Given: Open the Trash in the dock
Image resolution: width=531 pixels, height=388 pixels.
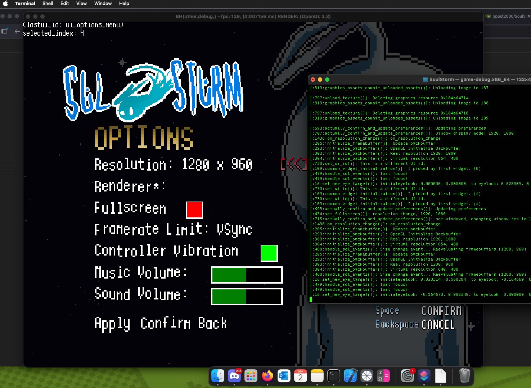Looking at the screenshot, I should click(x=465, y=376).
